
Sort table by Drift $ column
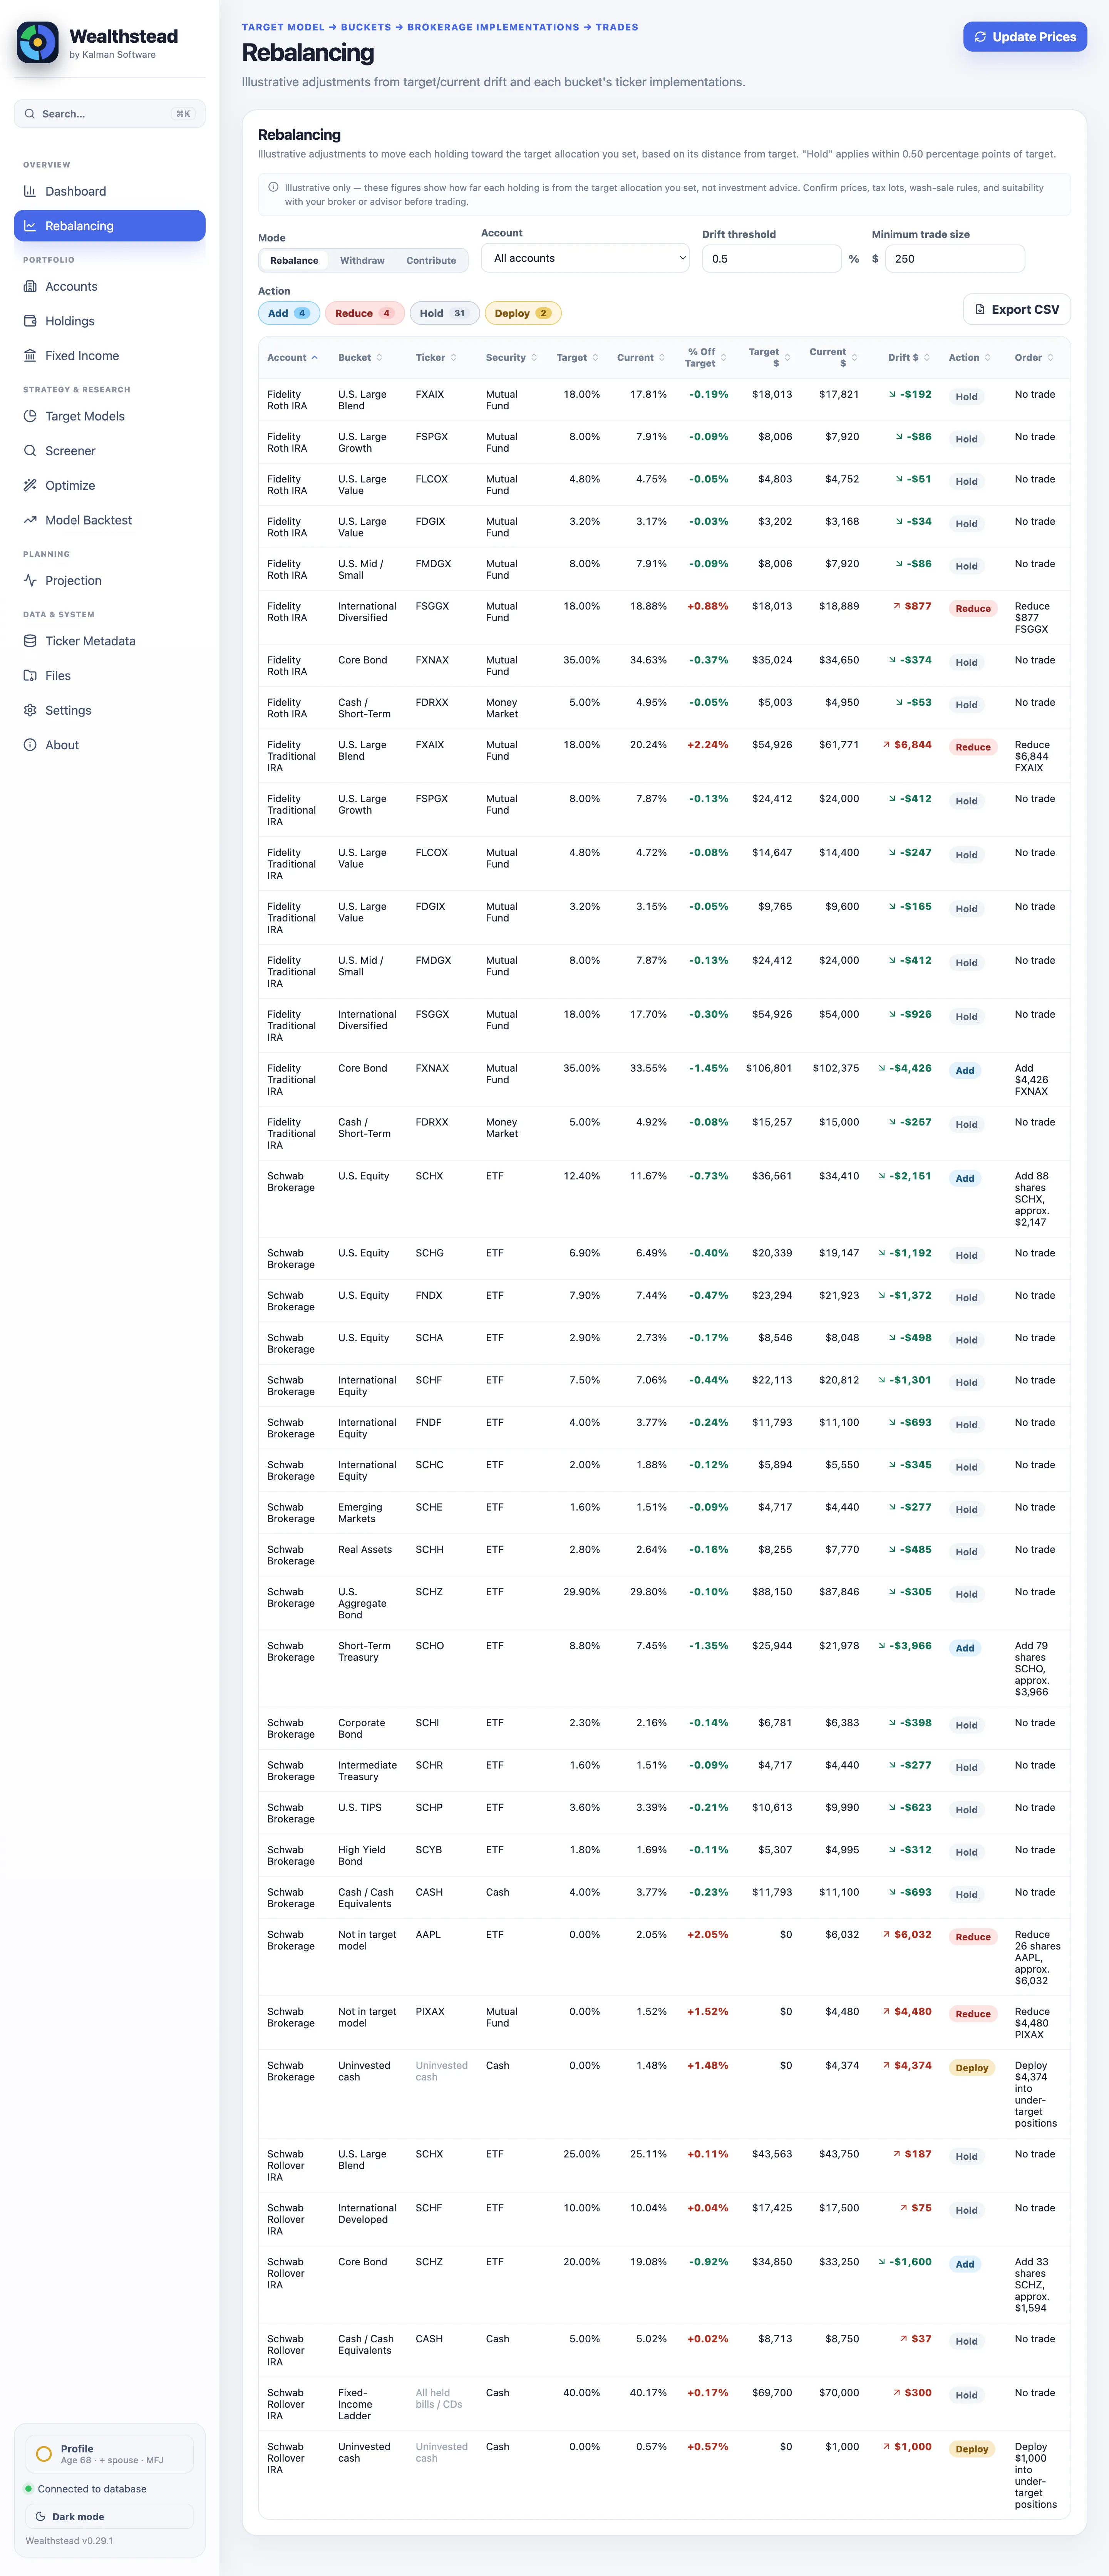pyautogui.click(x=909, y=358)
